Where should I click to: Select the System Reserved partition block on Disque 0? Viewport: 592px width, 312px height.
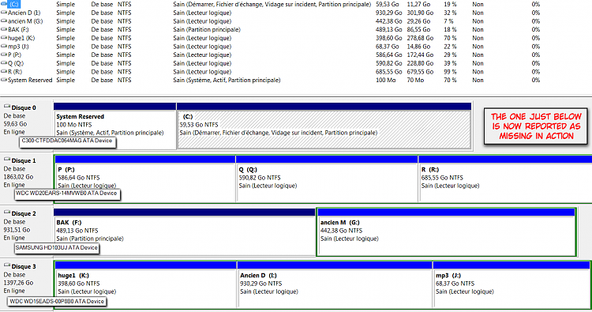tap(114, 126)
